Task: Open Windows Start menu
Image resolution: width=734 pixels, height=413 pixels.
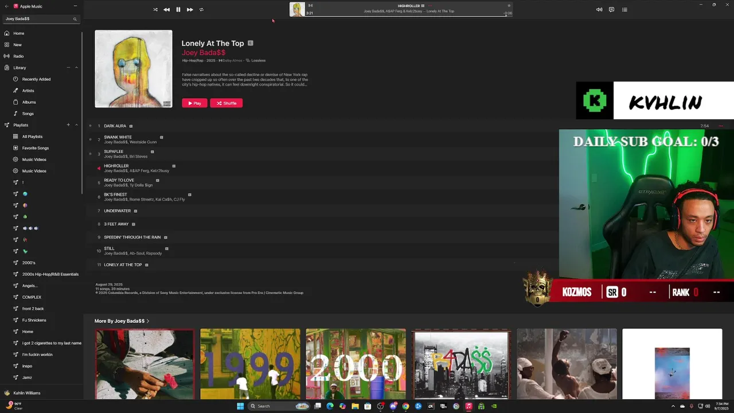Action: point(240,406)
